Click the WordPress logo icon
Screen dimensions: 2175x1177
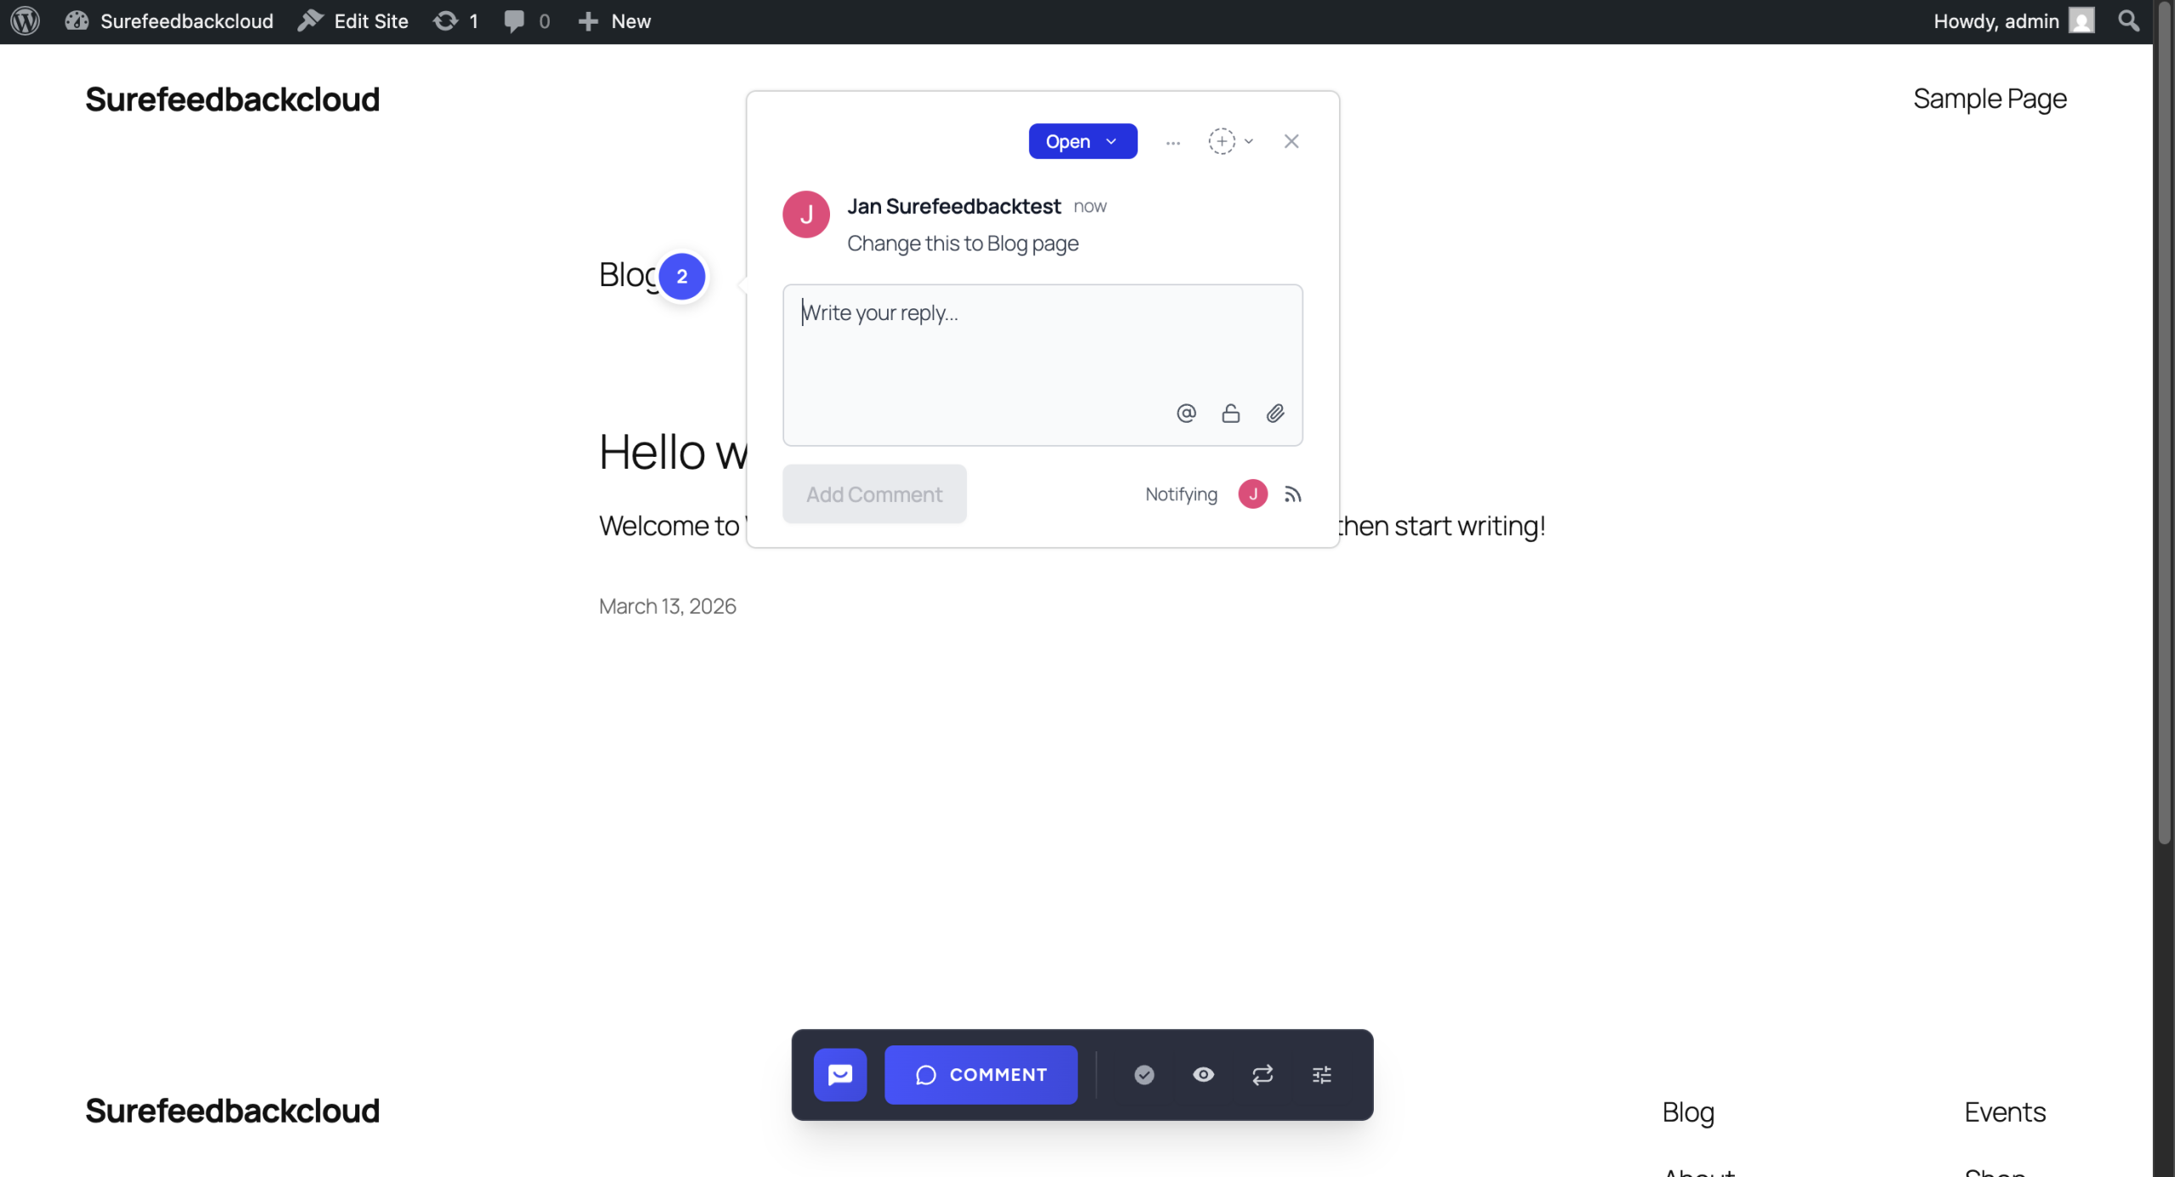pyautogui.click(x=25, y=21)
